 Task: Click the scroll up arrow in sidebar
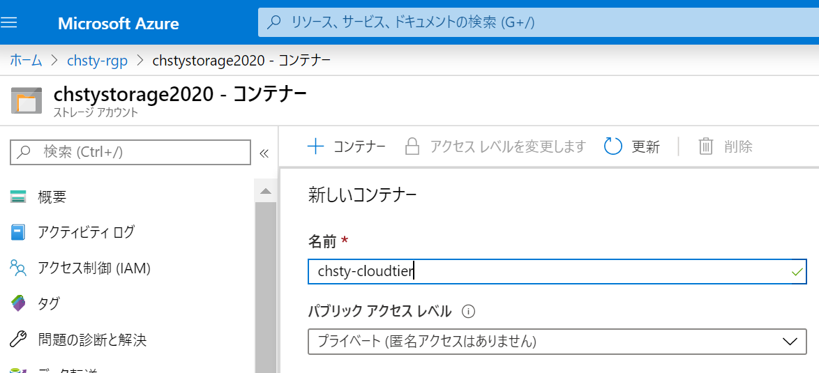coord(265,191)
